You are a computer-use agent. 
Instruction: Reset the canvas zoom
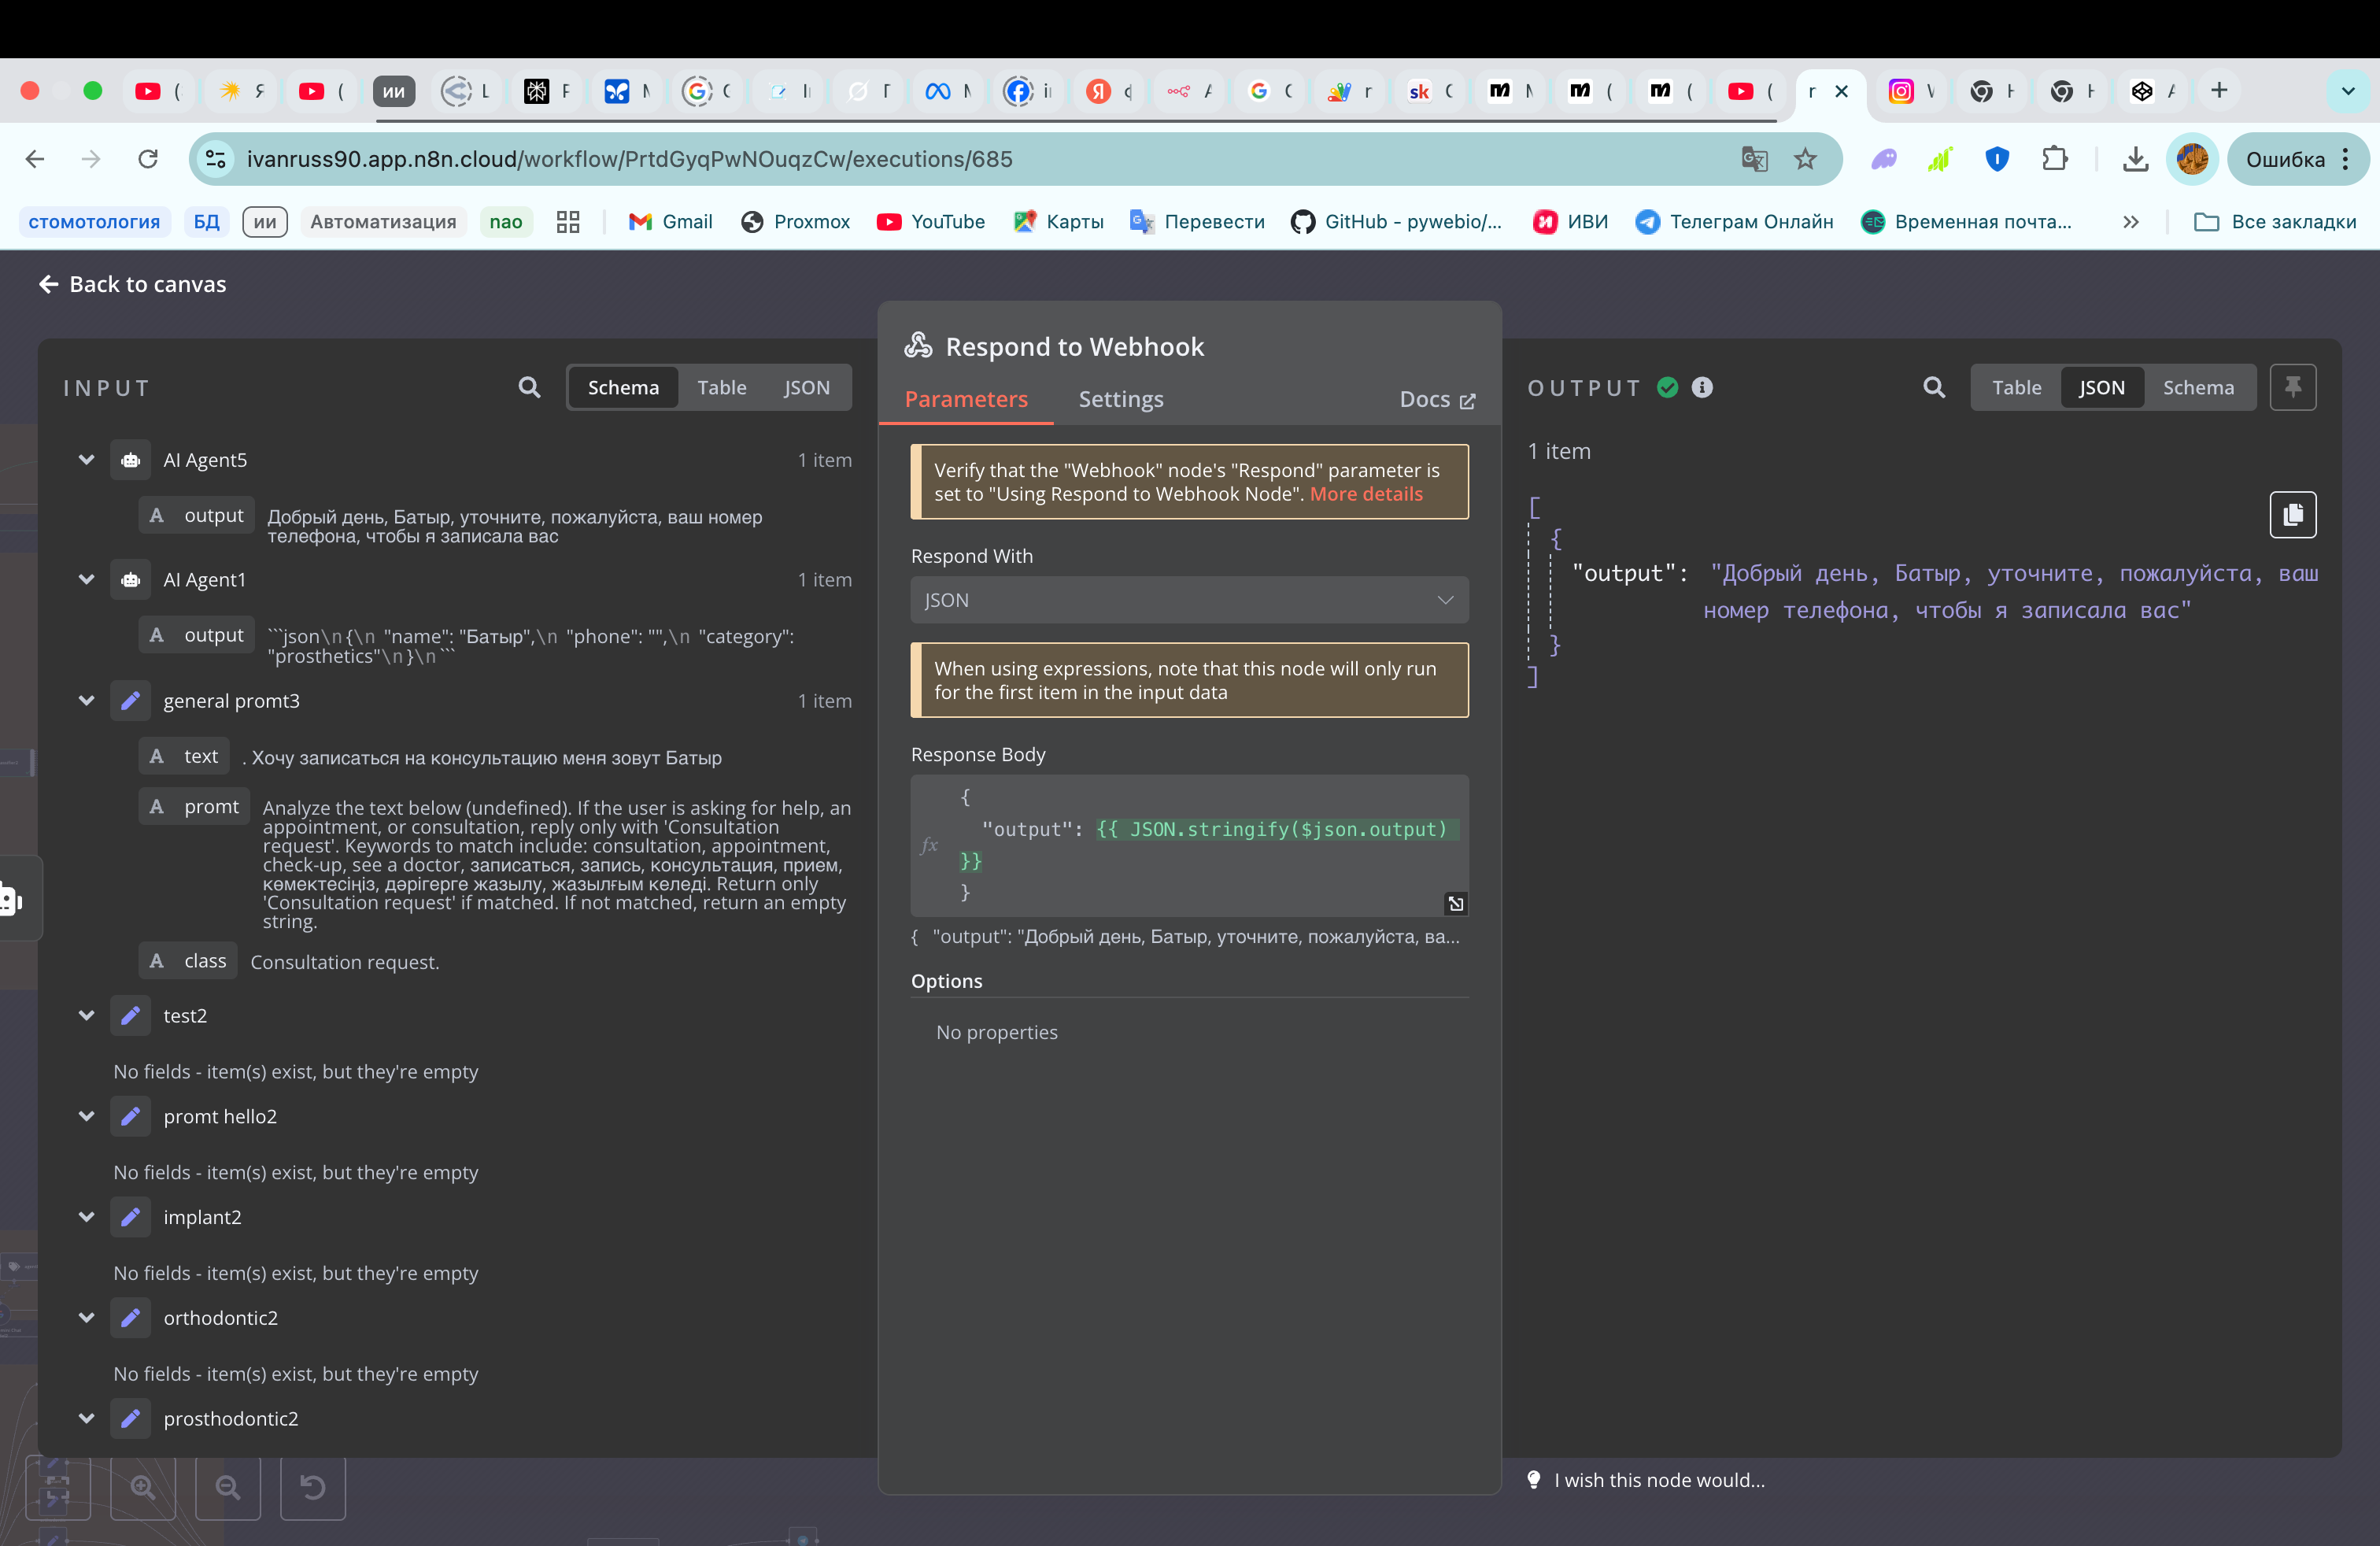(313, 1487)
